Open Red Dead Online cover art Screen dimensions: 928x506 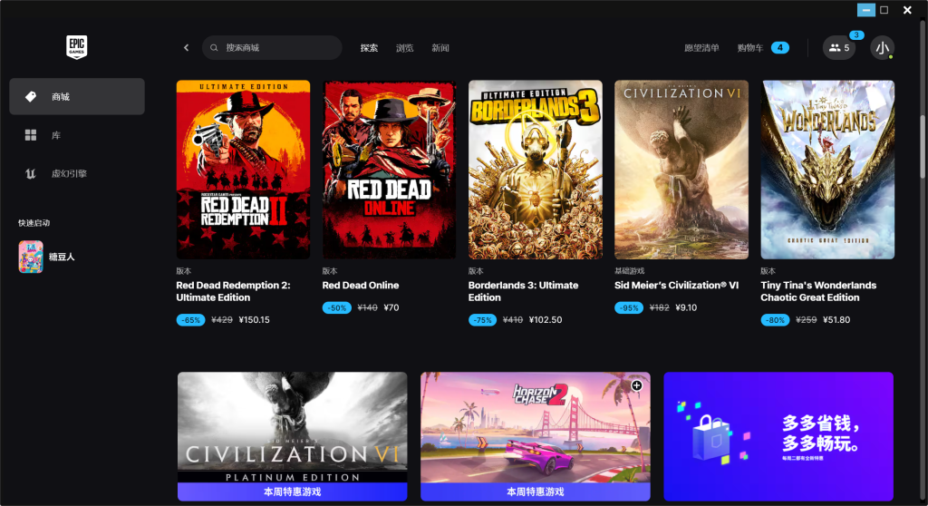390,170
